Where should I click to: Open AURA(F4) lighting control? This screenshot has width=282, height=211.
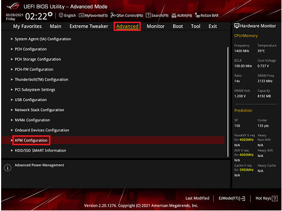pos(182,15)
